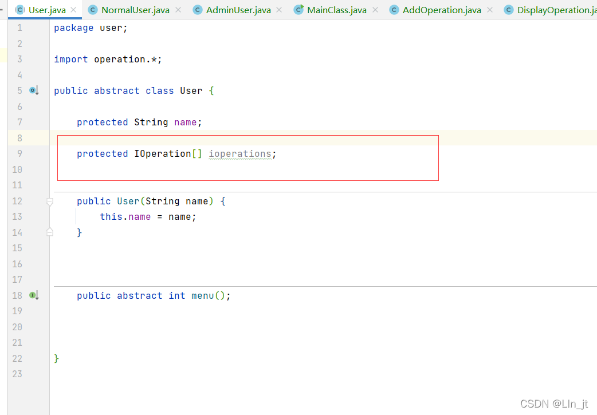
Task: Click the class icon on DisplayOperation.java tab
Action: coord(509,10)
